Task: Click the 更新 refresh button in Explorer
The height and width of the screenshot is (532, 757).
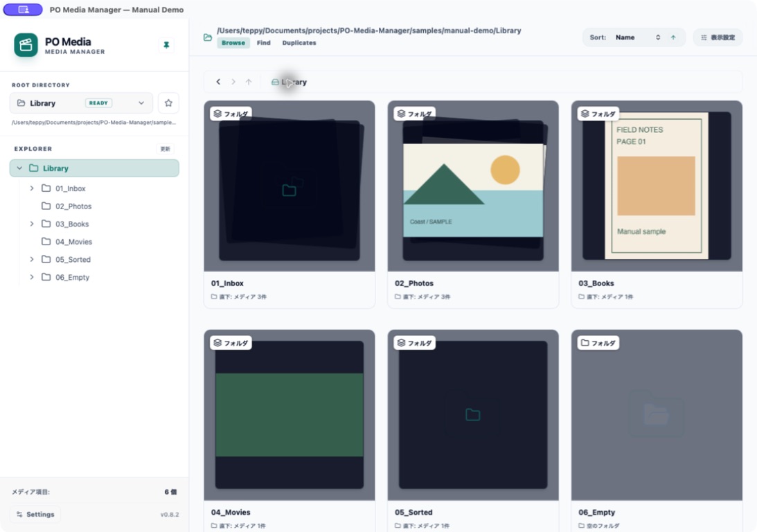Action: click(165, 149)
